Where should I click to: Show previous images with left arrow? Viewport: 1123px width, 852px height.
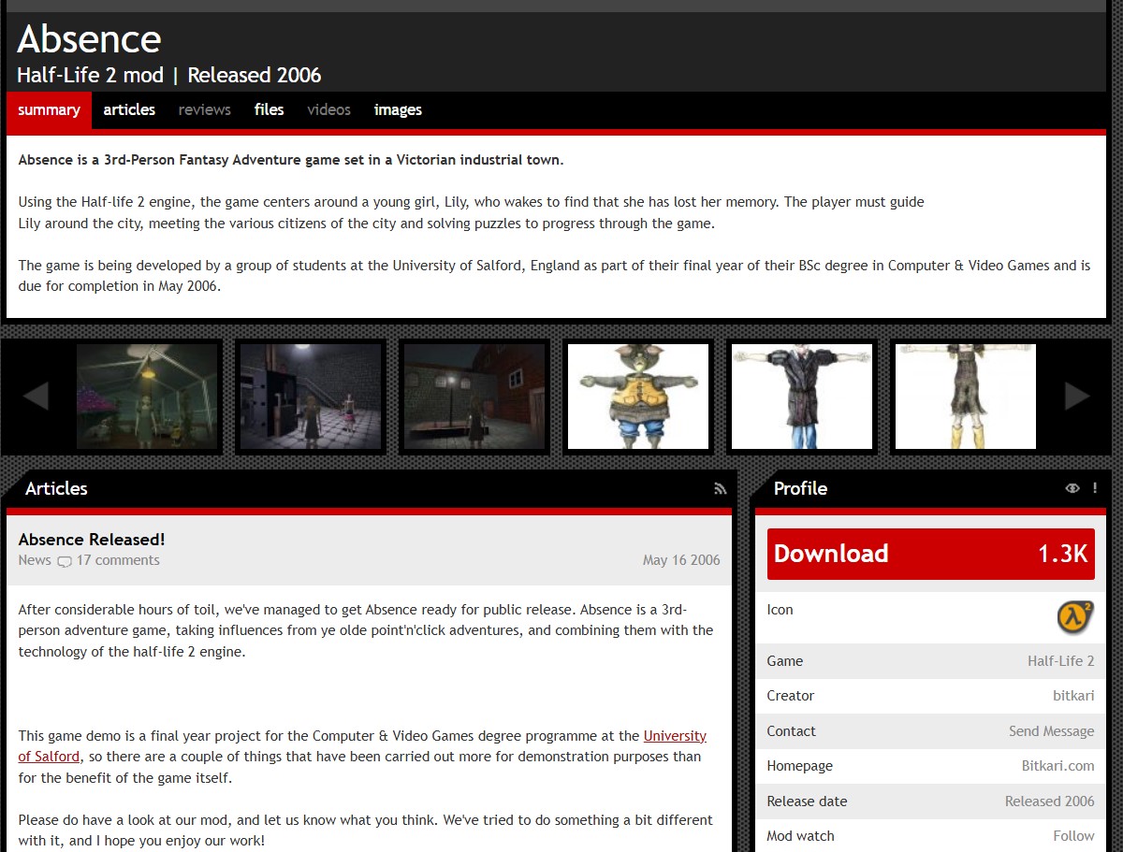[x=36, y=397]
